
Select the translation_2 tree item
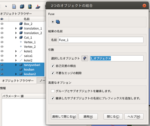(33, 33)
